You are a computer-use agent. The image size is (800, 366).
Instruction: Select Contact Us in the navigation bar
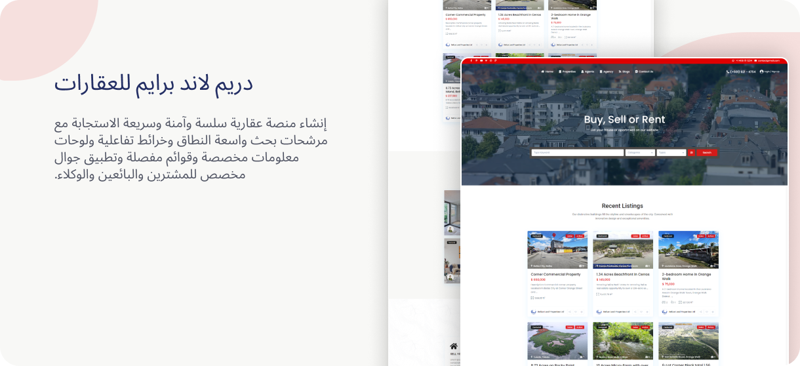click(x=644, y=71)
